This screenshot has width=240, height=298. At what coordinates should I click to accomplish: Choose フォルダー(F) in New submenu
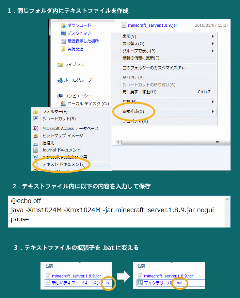tap(72, 112)
